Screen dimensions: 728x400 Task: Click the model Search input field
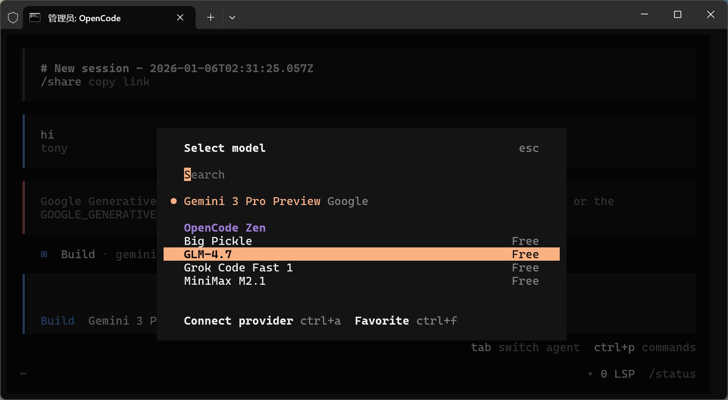click(204, 175)
